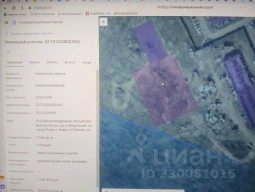Collapse the info panel with the « button
The height and width of the screenshot is (192, 255).
(103, 21)
